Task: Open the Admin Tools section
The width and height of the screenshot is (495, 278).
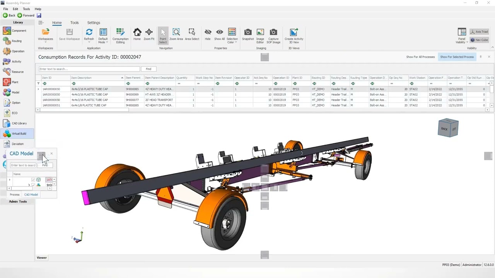Action: [x=18, y=202]
